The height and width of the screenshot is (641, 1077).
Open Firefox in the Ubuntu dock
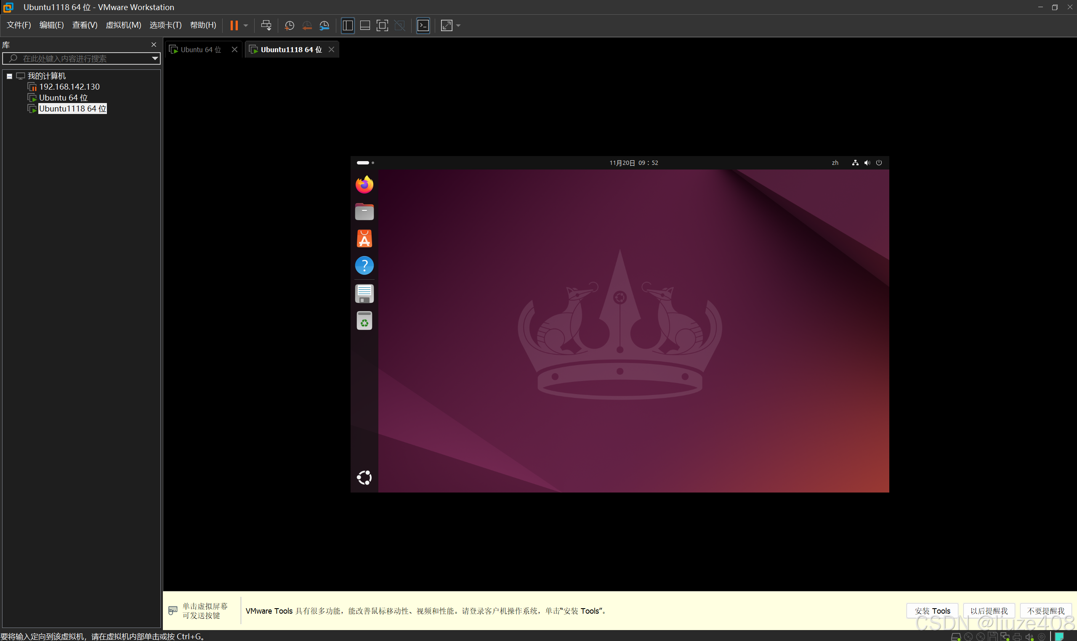click(364, 185)
